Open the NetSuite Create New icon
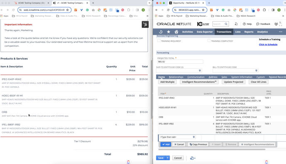Screen dimensions: 286x164 [236, 24]
